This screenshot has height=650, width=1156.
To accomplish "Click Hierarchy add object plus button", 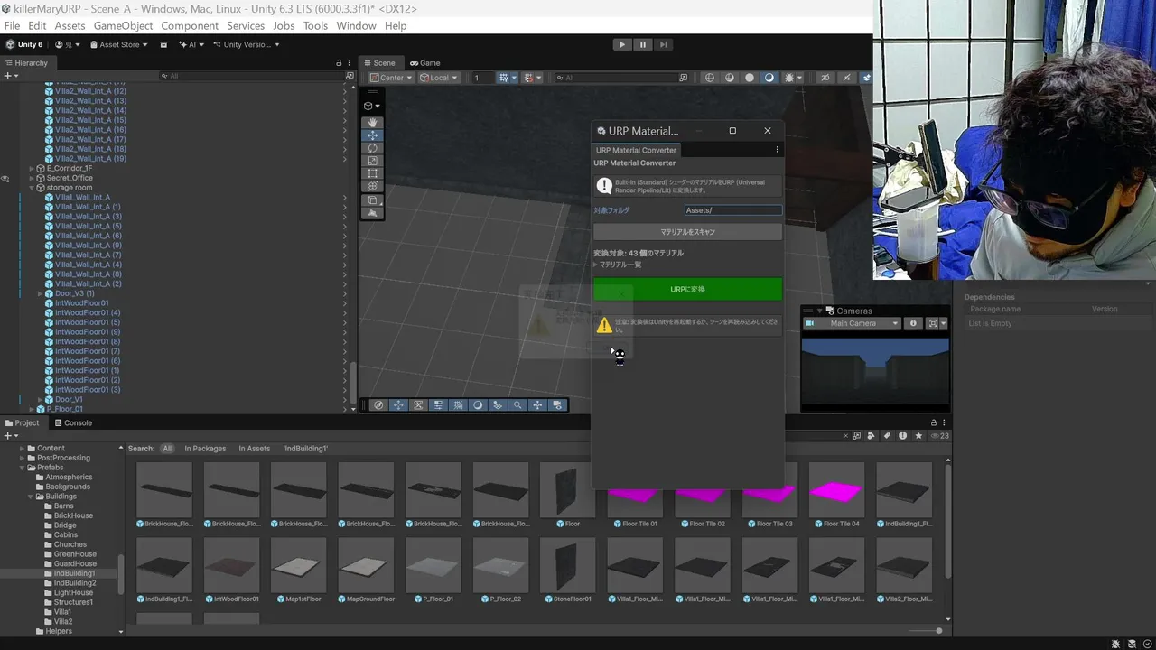I will click(10, 76).
